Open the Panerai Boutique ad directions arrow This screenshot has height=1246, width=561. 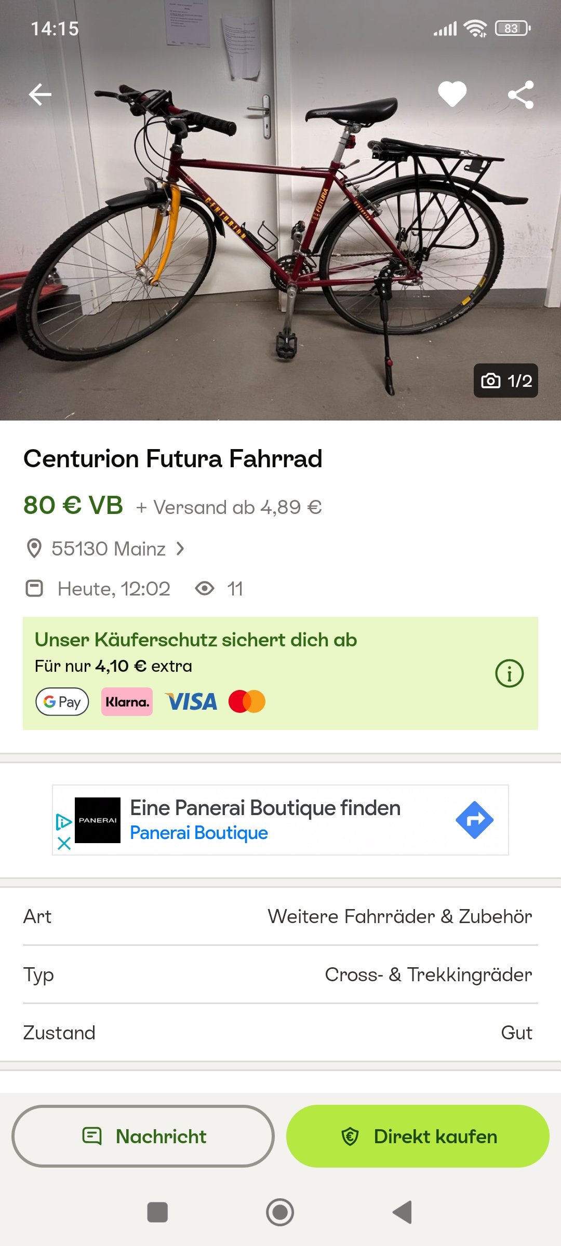pyautogui.click(x=474, y=820)
